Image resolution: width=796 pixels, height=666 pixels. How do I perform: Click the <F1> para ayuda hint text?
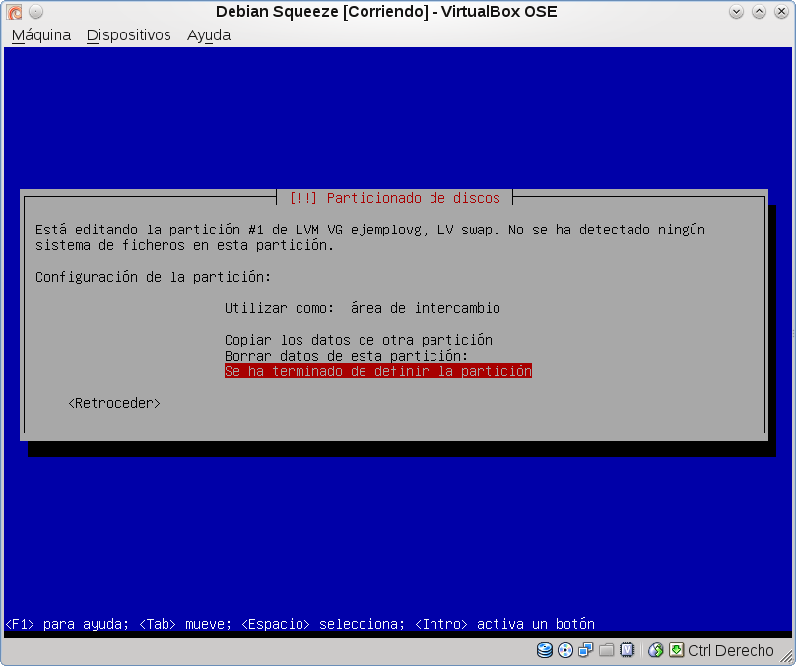[x=67, y=624]
